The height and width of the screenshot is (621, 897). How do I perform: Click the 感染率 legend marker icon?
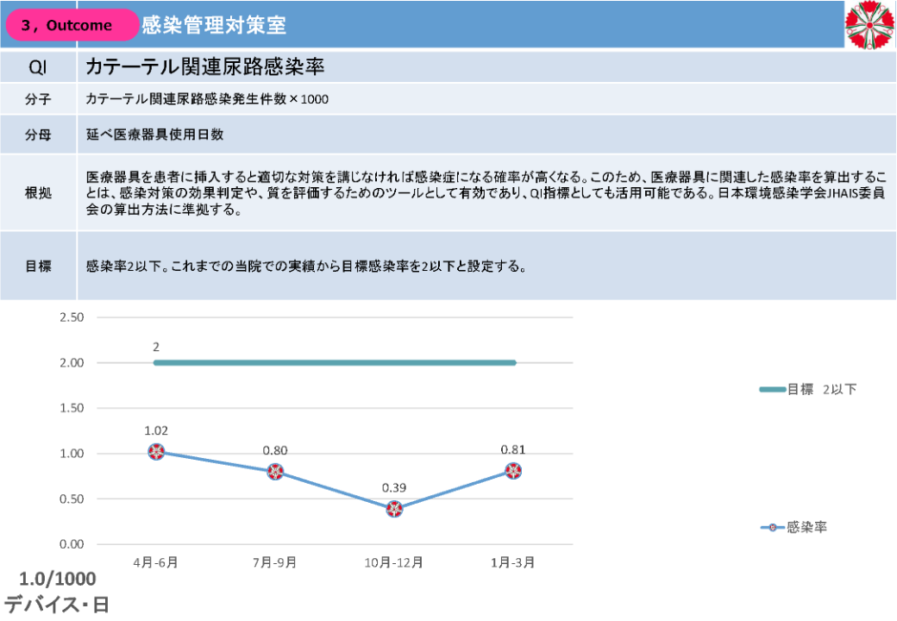click(x=773, y=527)
